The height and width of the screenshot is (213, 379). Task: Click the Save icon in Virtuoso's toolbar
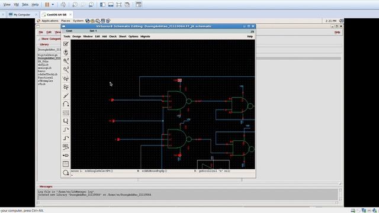pyautogui.click(x=66, y=53)
